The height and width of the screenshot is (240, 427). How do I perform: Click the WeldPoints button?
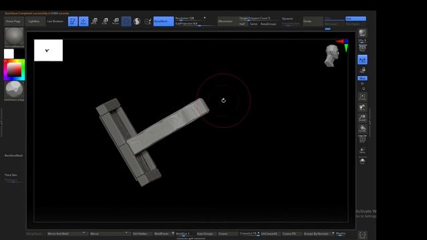(163, 233)
